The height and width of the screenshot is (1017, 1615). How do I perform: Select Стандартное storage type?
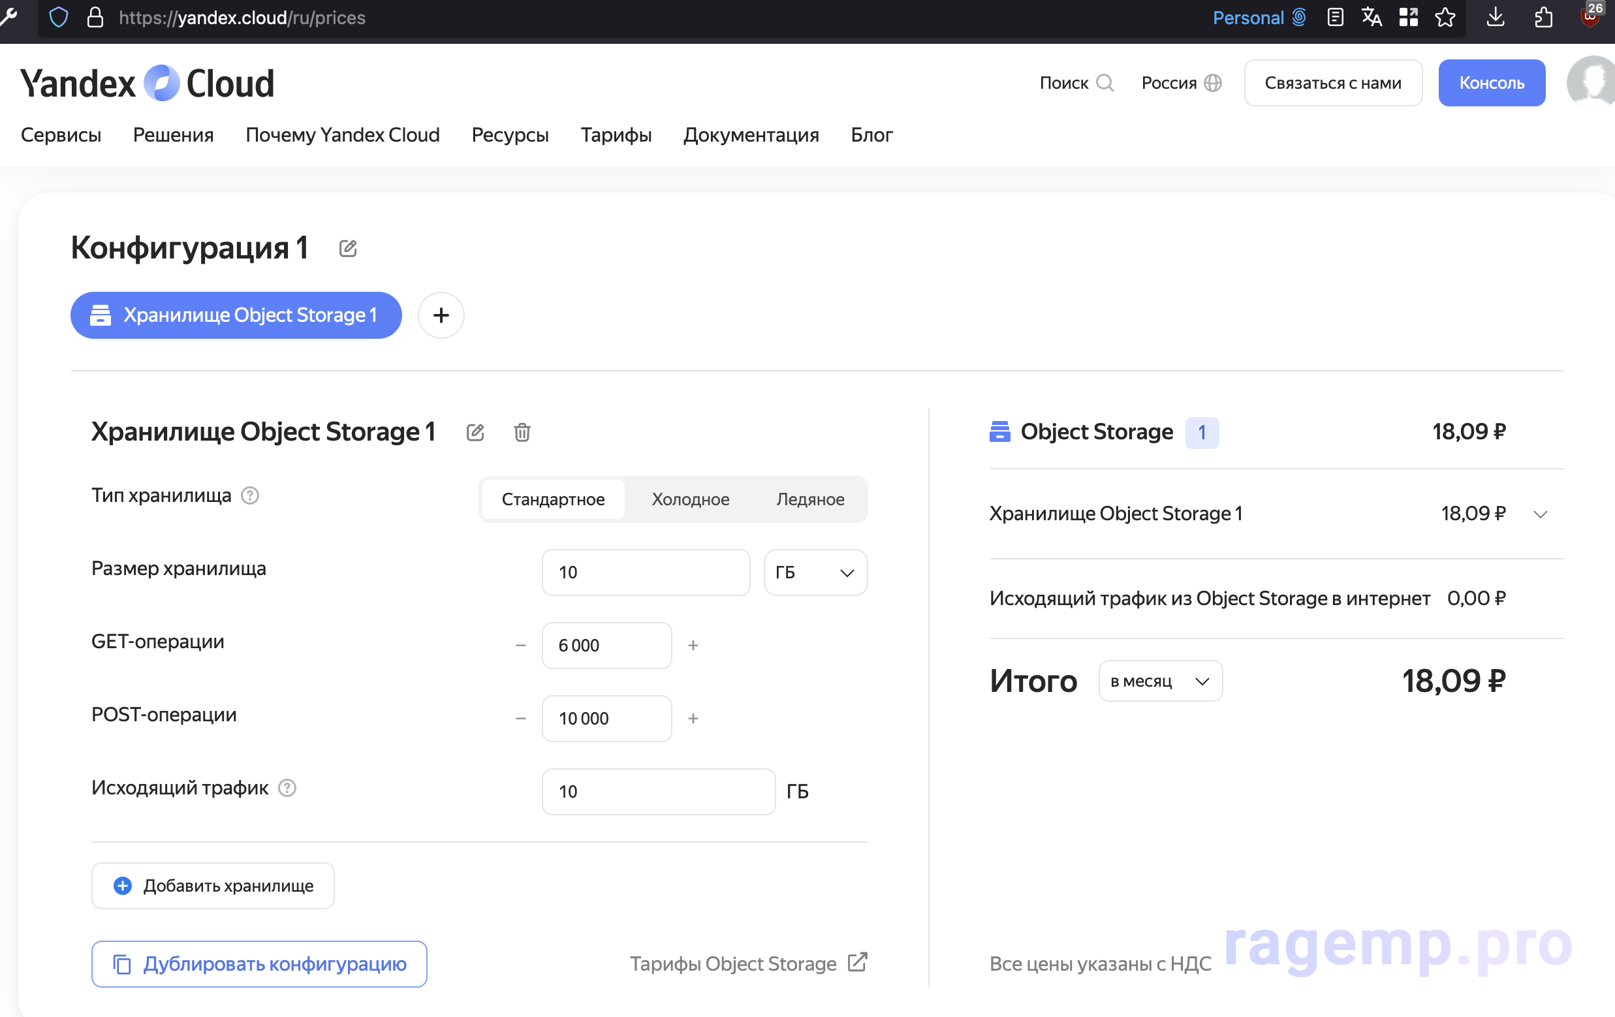point(553,499)
